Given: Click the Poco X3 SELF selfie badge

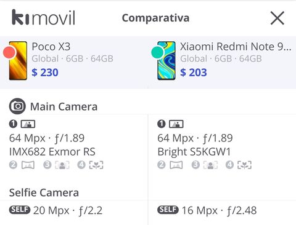Looking at the screenshot, I should coord(20,210).
